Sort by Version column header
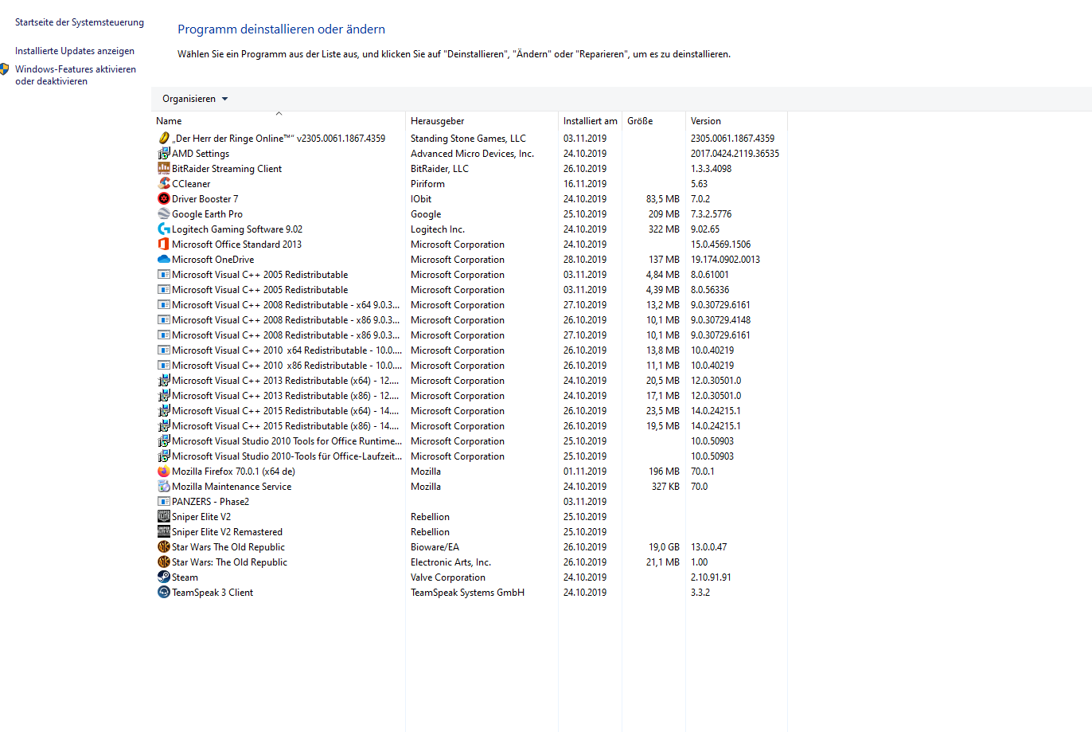Viewport: 1092px width, 732px height. [x=736, y=121]
